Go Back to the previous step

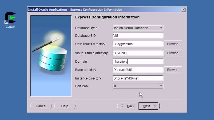(x=128, y=106)
